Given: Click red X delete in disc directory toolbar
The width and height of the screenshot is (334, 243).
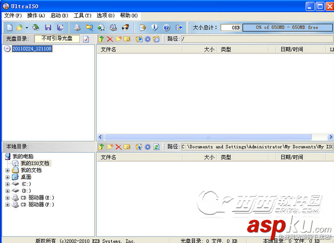Looking at the screenshot, I should (x=110, y=39).
